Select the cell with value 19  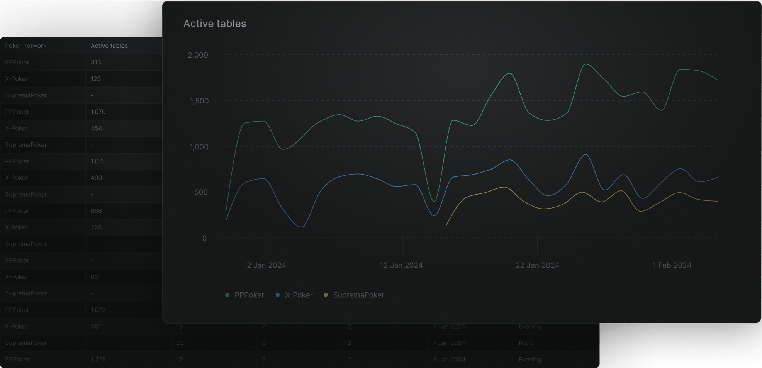[180, 327]
